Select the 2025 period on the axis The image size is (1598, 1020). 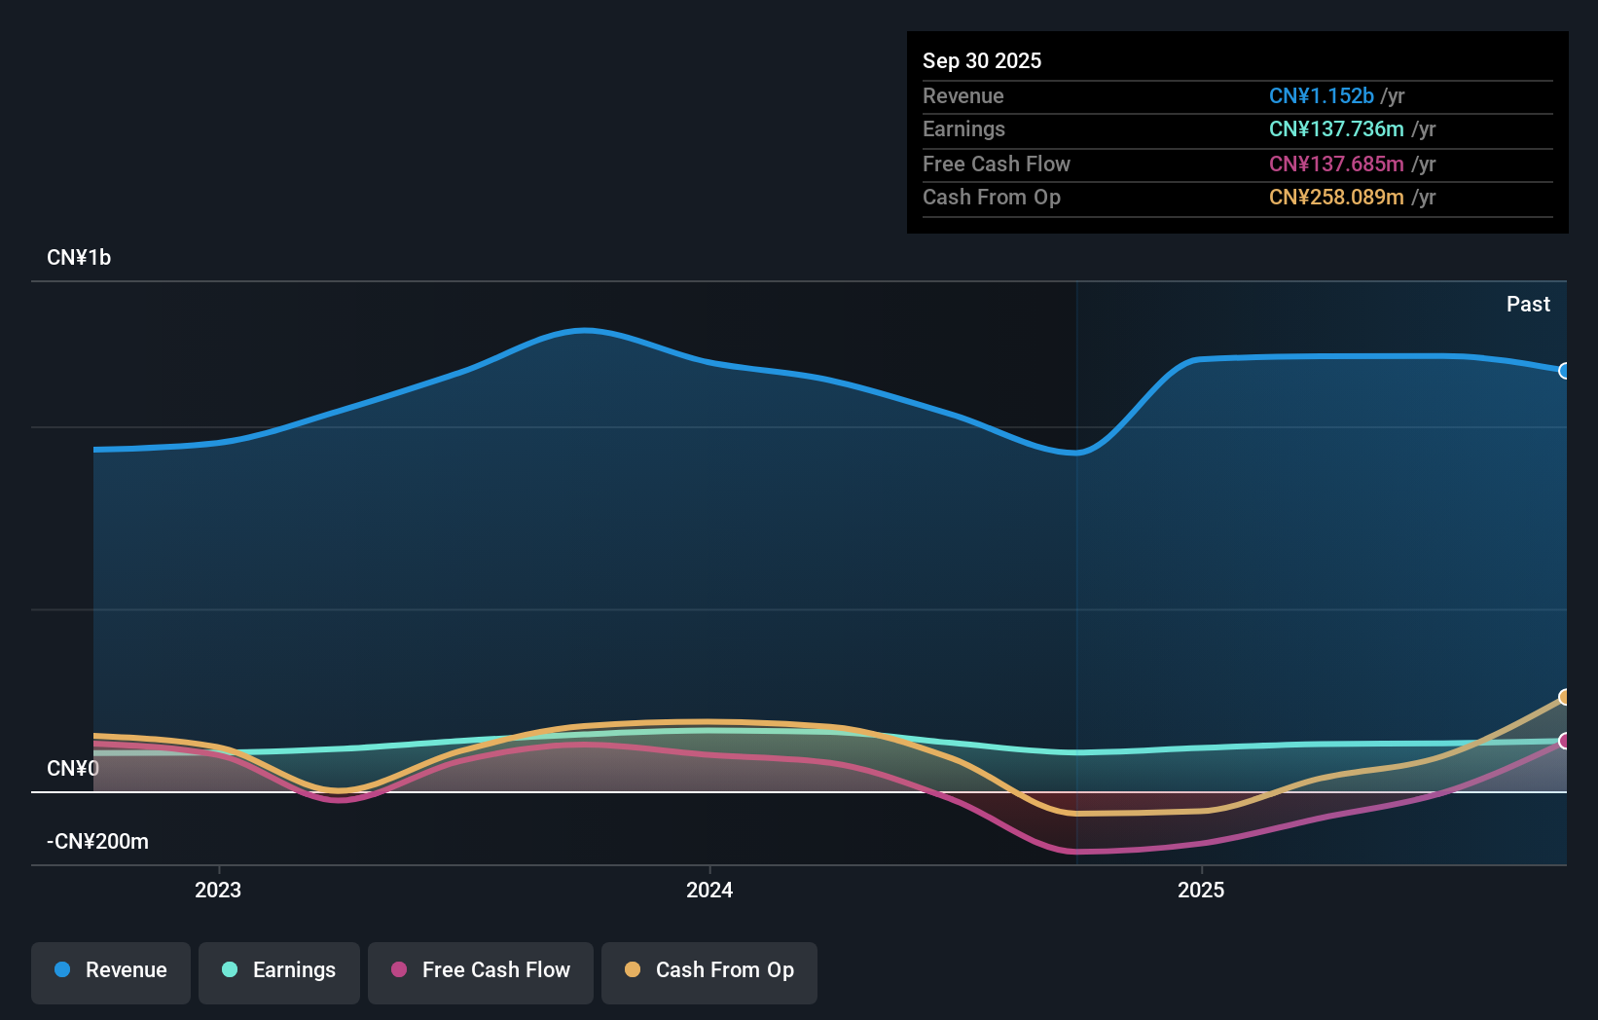tap(1201, 890)
